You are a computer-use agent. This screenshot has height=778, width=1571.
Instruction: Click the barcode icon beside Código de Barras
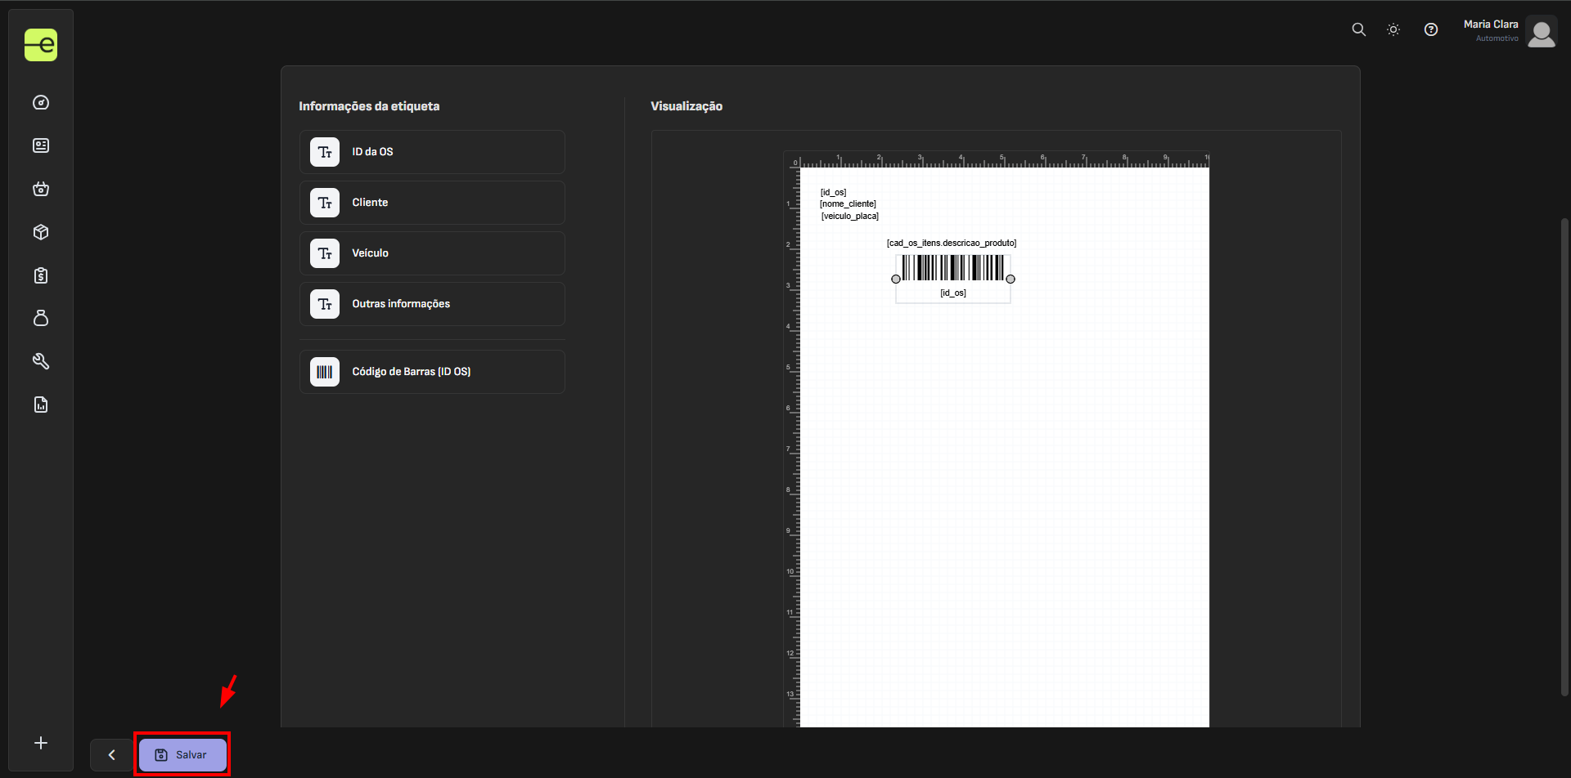(325, 372)
